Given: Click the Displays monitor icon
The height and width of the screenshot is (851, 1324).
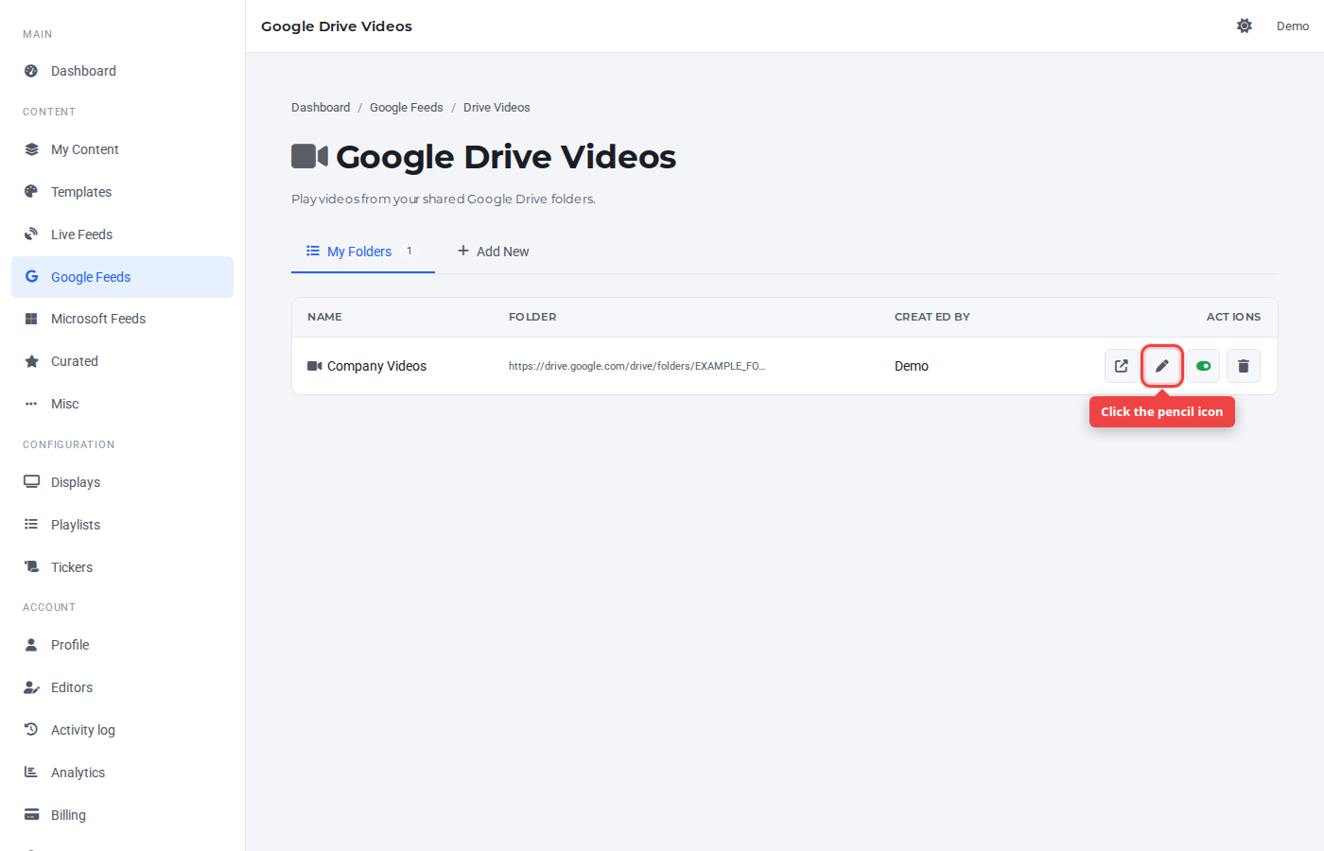Looking at the screenshot, I should tap(31, 482).
